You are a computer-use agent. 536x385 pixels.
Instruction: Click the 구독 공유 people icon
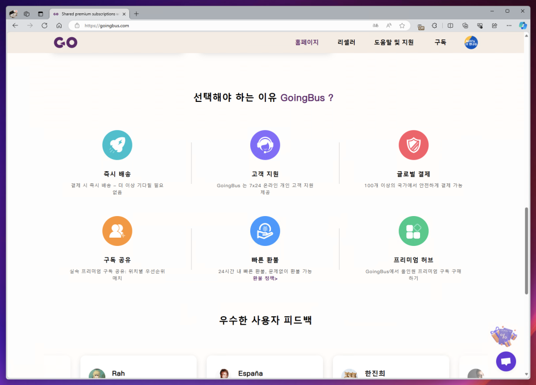tap(117, 231)
